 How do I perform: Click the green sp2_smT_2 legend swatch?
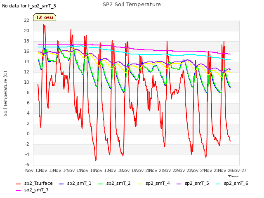pyautogui.click(x=100, y=184)
